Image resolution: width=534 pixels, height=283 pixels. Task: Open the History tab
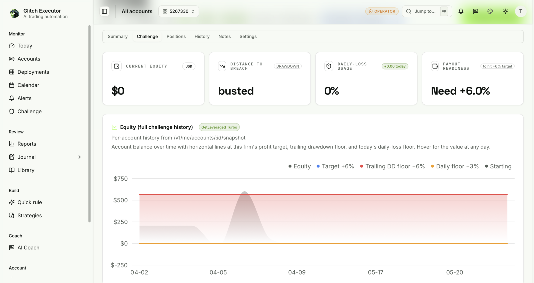(x=202, y=36)
